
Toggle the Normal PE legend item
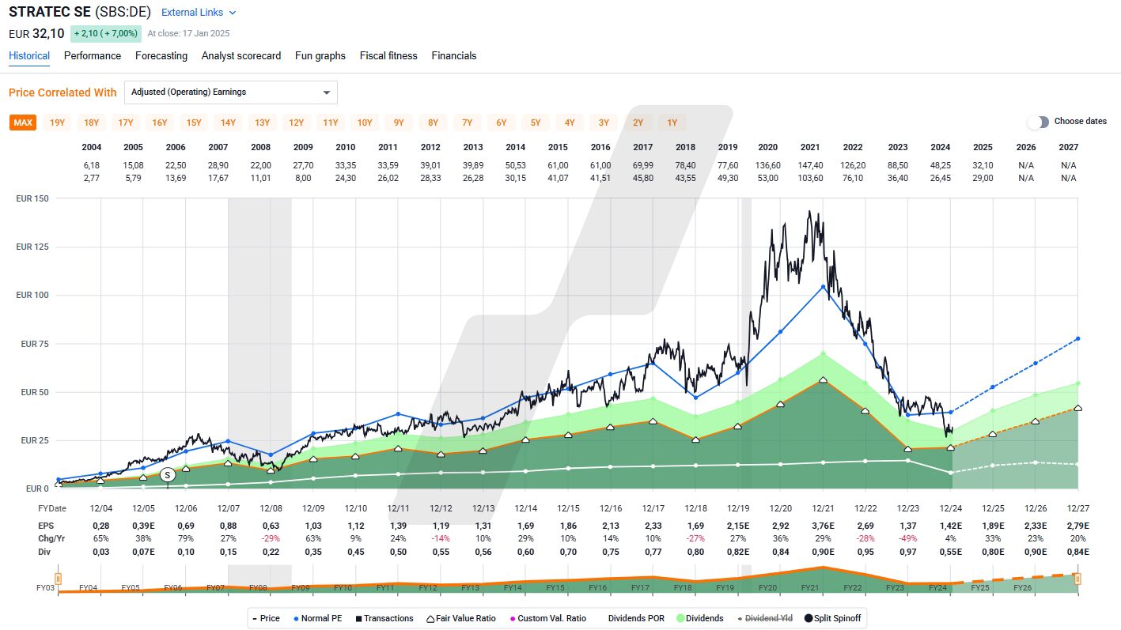318,618
